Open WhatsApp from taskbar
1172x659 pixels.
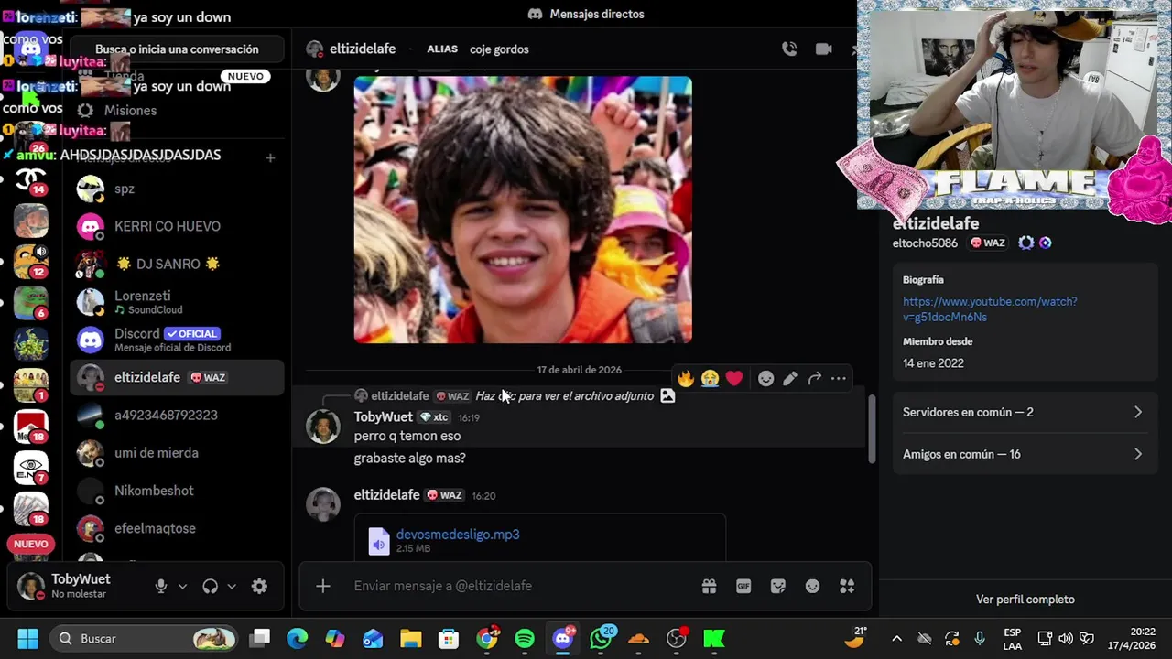[x=601, y=639]
